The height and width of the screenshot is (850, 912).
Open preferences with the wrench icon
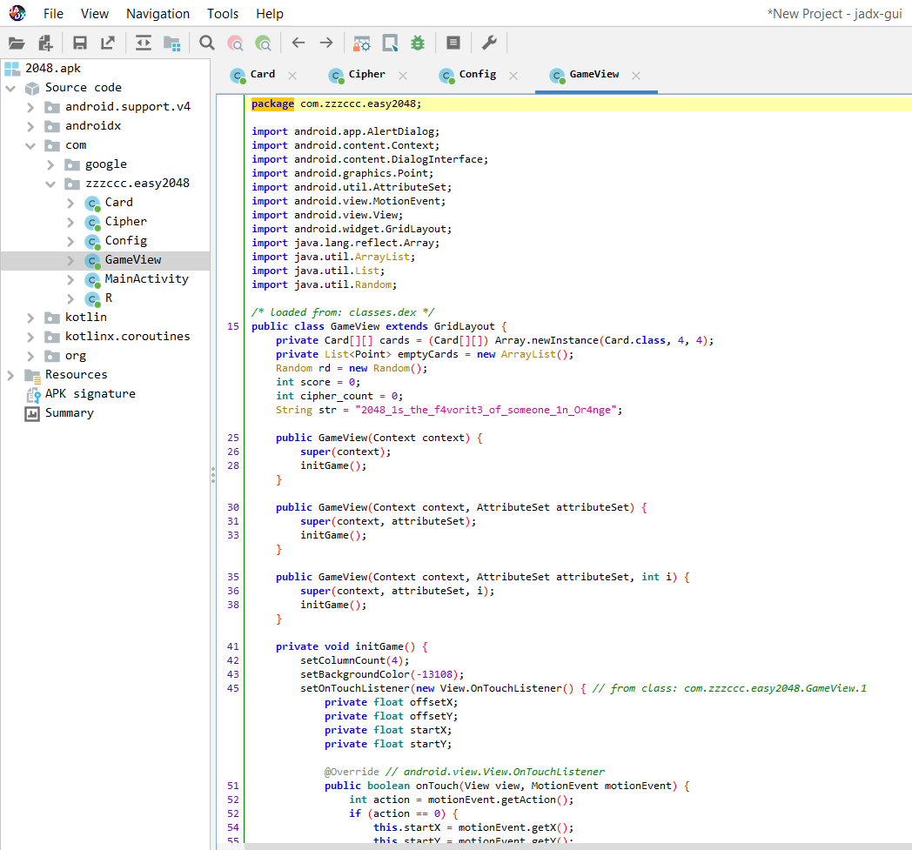point(489,43)
